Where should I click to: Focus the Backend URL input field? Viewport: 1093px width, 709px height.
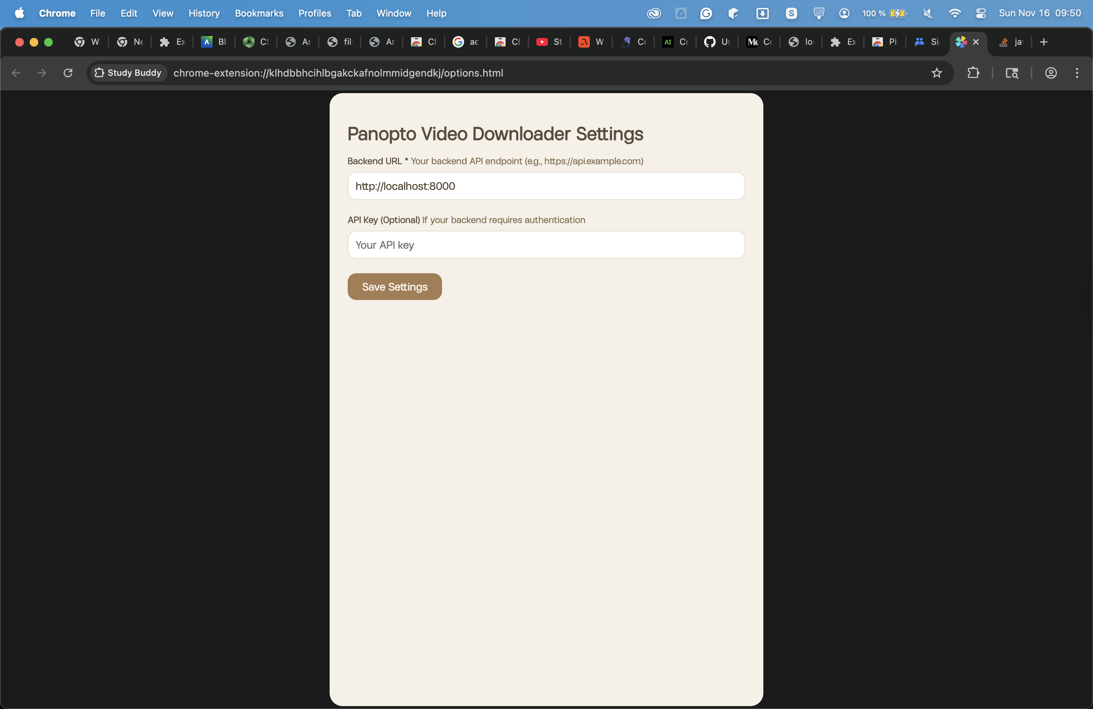pyautogui.click(x=546, y=186)
